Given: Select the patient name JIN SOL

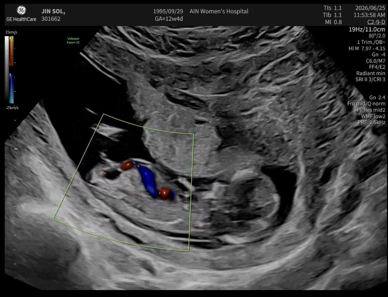Looking at the screenshot, I should tap(53, 11).
